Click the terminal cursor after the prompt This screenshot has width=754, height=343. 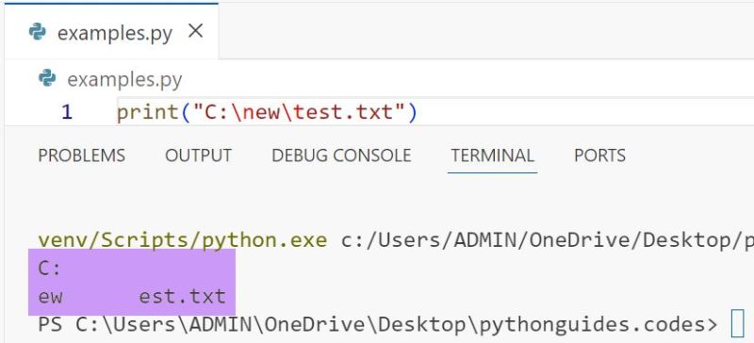click(737, 324)
